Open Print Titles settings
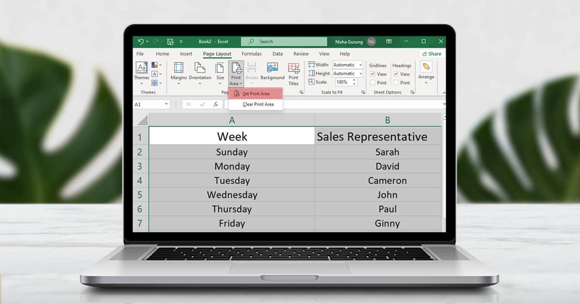 293,72
